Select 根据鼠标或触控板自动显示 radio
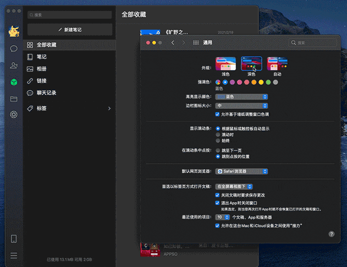Viewport: 347px width, 267px height. pyautogui.click(x=218, y=129)
